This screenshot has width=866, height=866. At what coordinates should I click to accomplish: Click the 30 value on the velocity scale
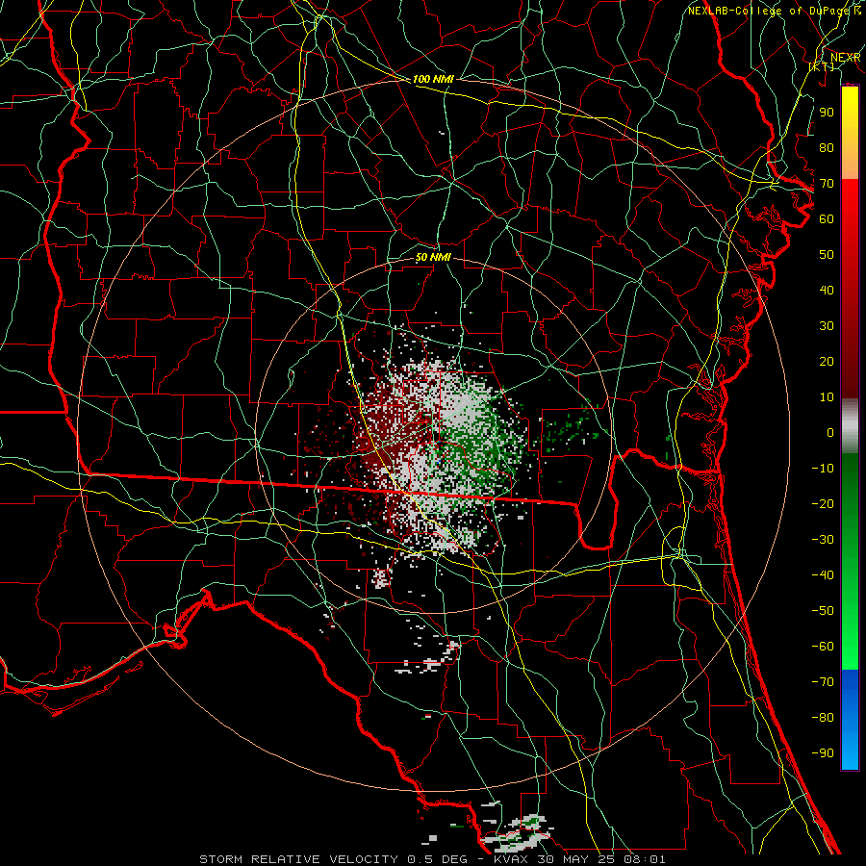point(827,326)
